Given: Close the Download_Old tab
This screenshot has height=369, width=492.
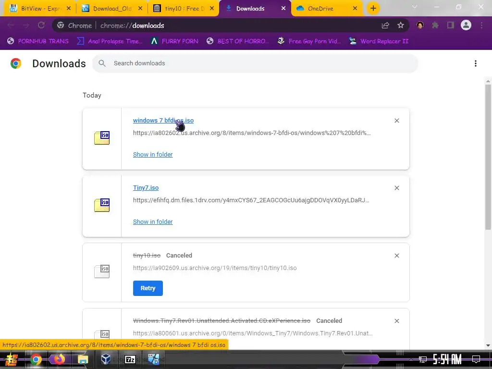Looking at the screenshot, I should click(x=140, y=9).
